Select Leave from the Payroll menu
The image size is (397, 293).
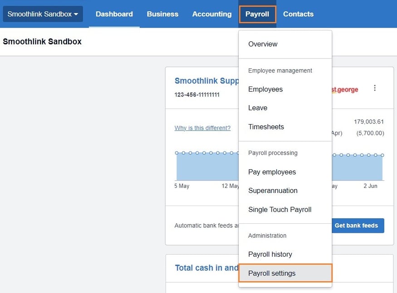[257, 108]
